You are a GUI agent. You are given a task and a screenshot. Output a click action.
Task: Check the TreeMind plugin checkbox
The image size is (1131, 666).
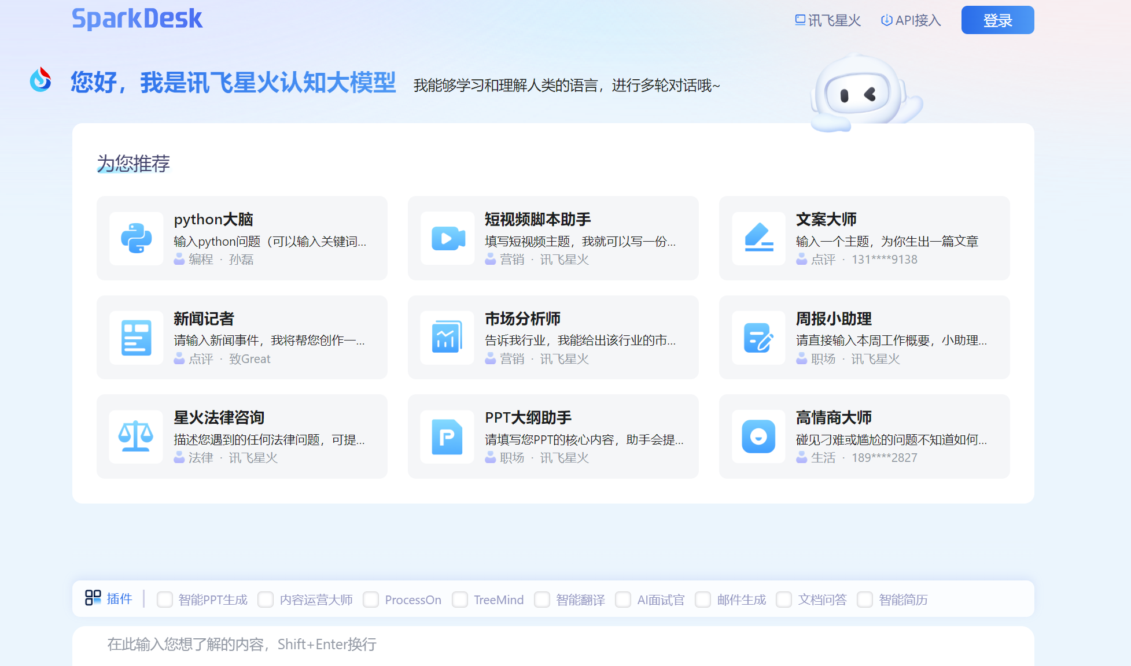point(460,600)
